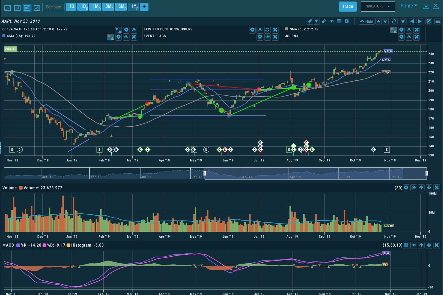Image resolution: width=443 pixels, height=295 pixels.
Task: Select the eraser tool in drawing toolbar
Action: point(324,21)
